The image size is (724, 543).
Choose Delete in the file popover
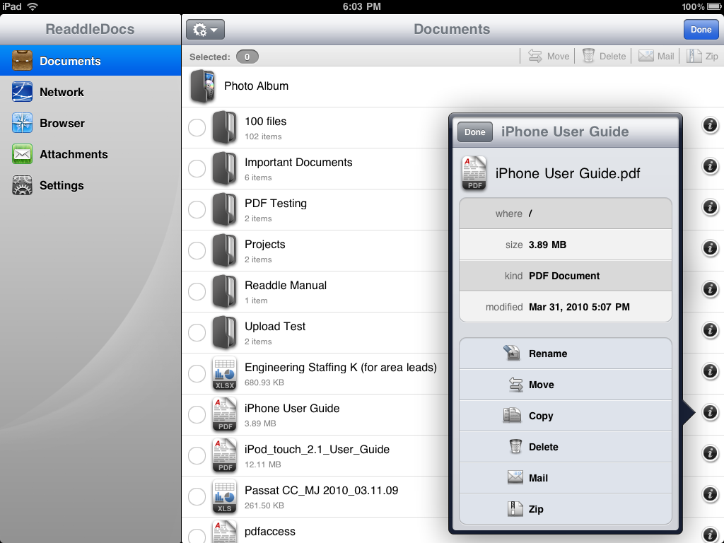(565, 447)
